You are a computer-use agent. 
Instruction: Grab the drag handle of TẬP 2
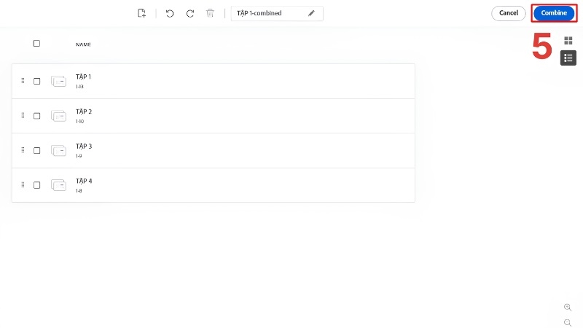pos(23,116)
